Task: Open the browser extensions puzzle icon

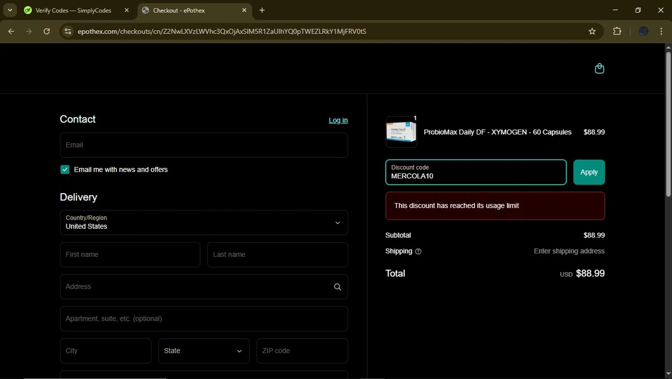Action: tap(617, 31)
